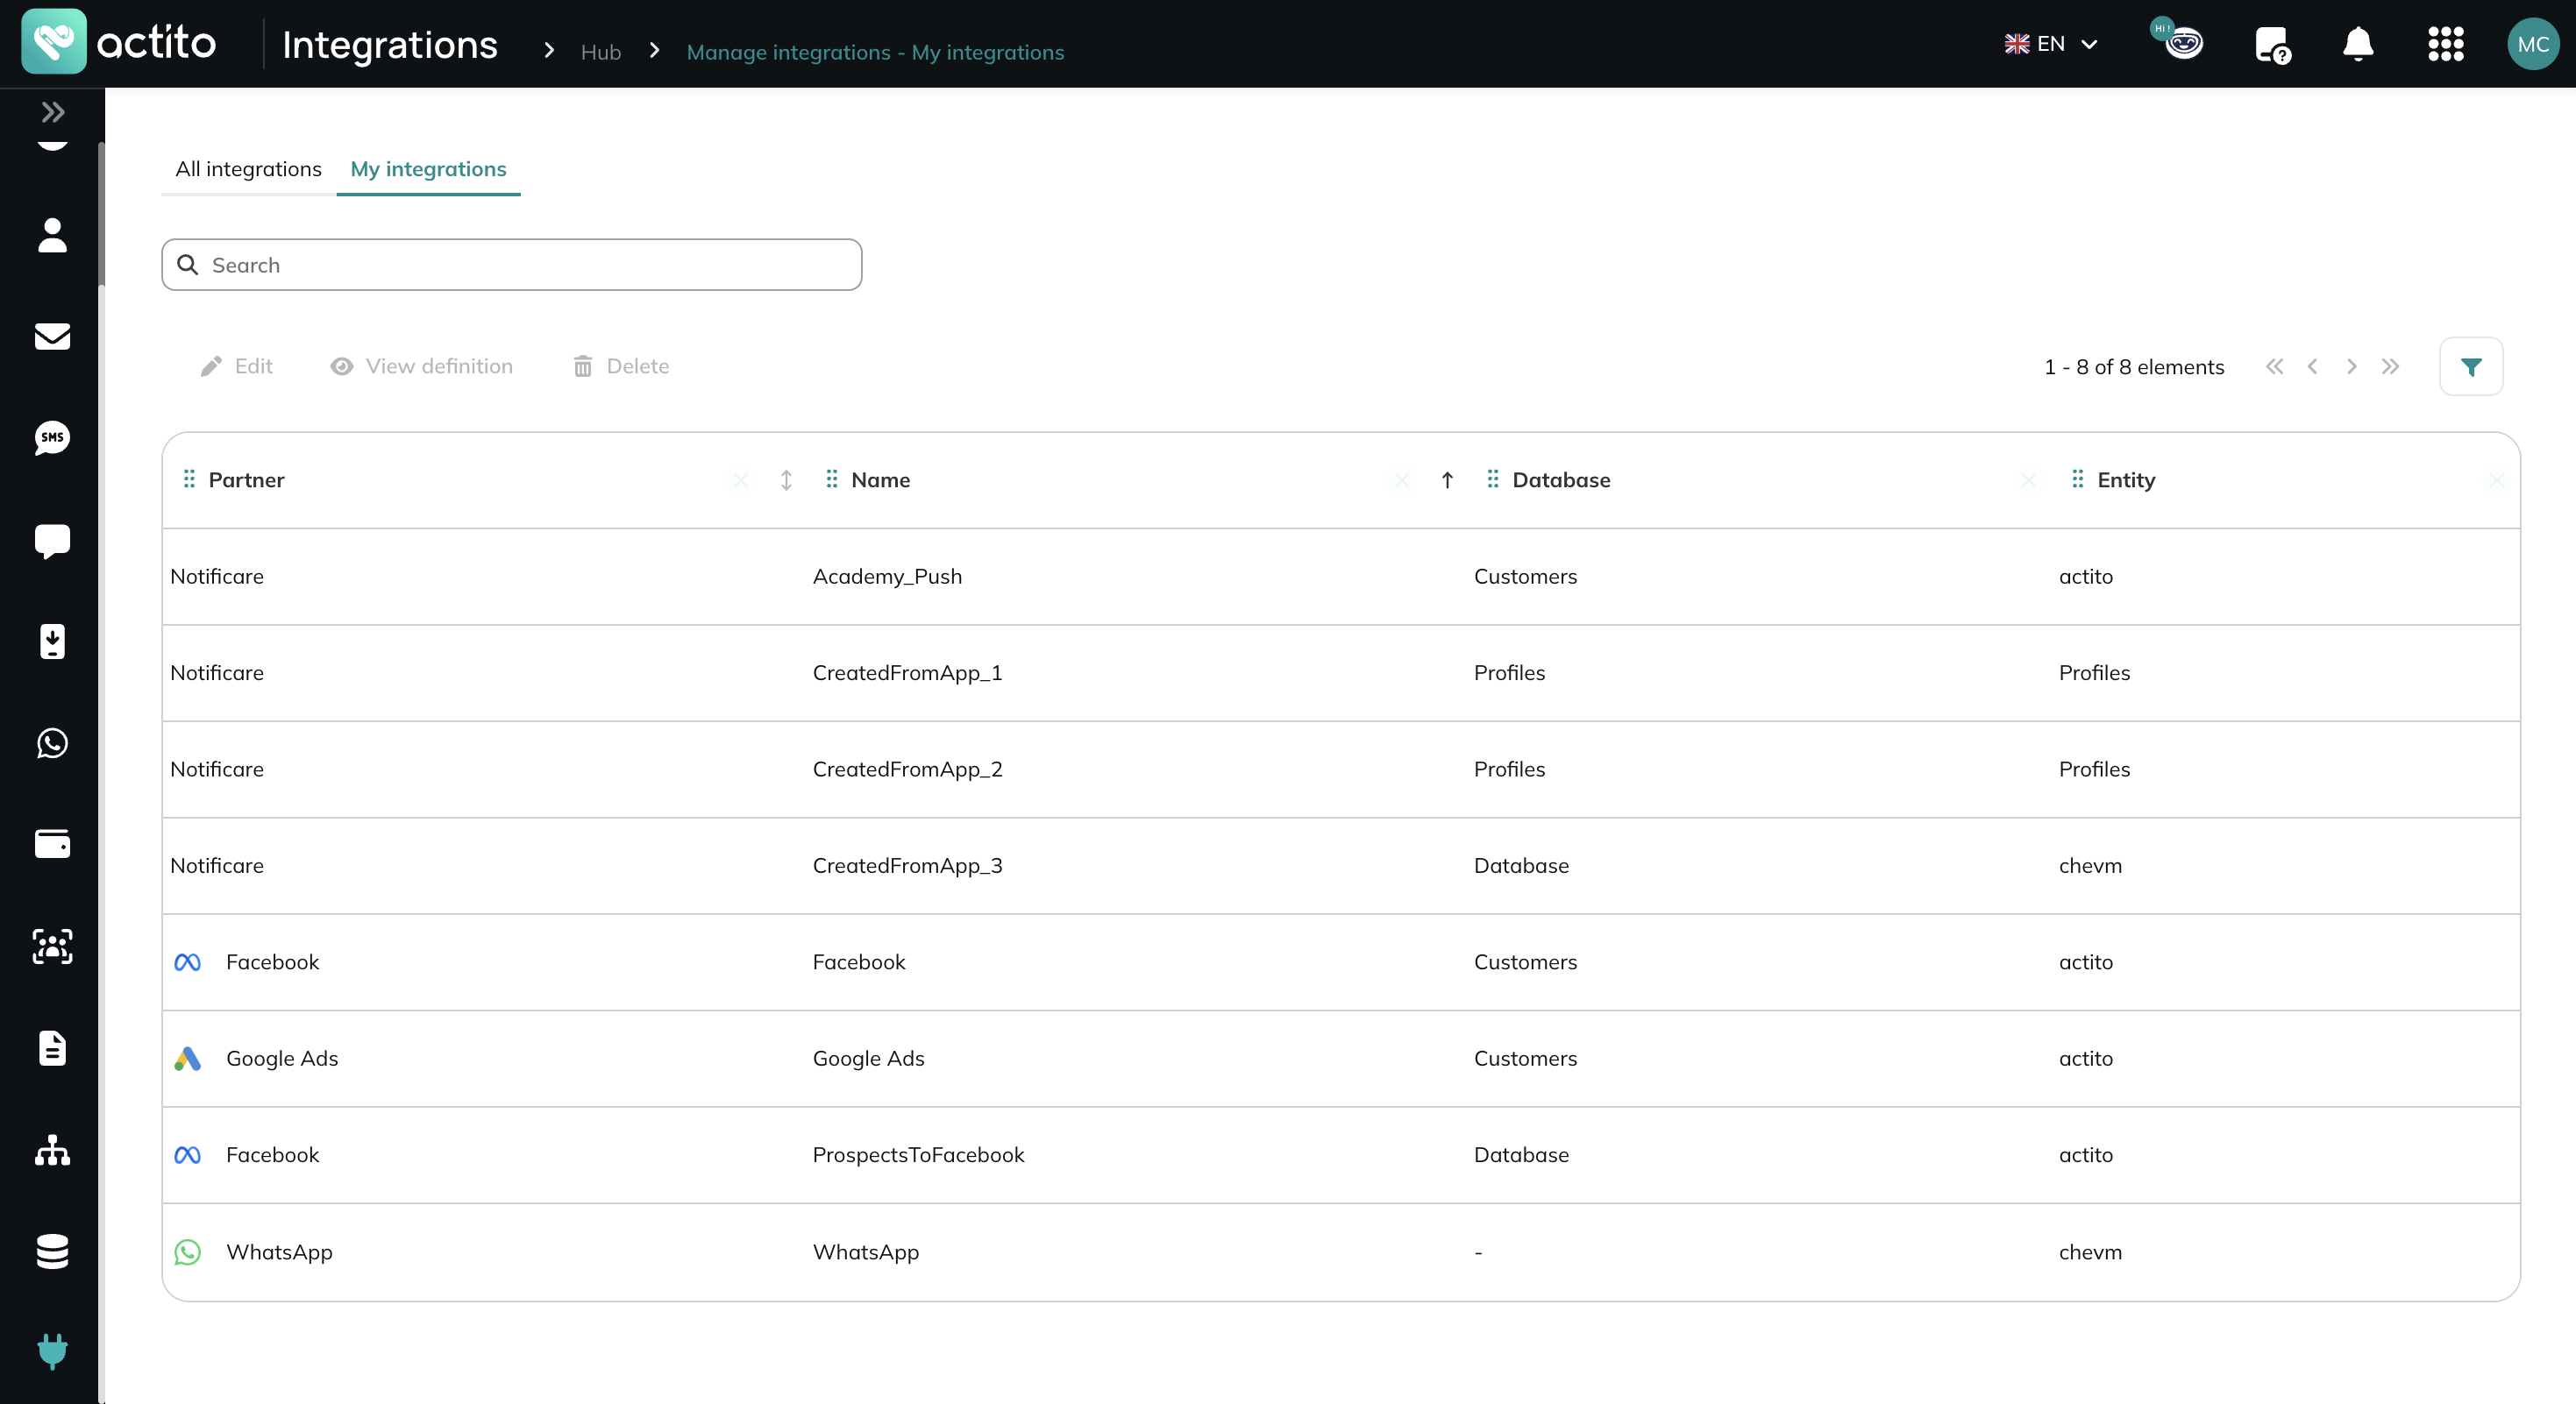This screenshot has height=1404, width=2576.
Task: Click the Google Ads name cell
Action: tap(868, 1058)
